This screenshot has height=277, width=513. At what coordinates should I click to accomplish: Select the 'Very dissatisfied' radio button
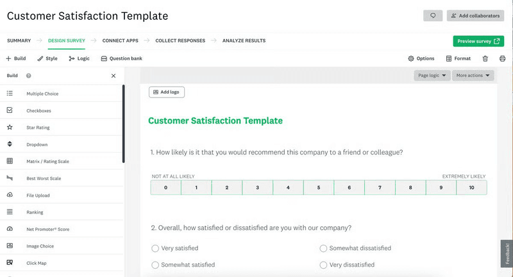(323, 265)
